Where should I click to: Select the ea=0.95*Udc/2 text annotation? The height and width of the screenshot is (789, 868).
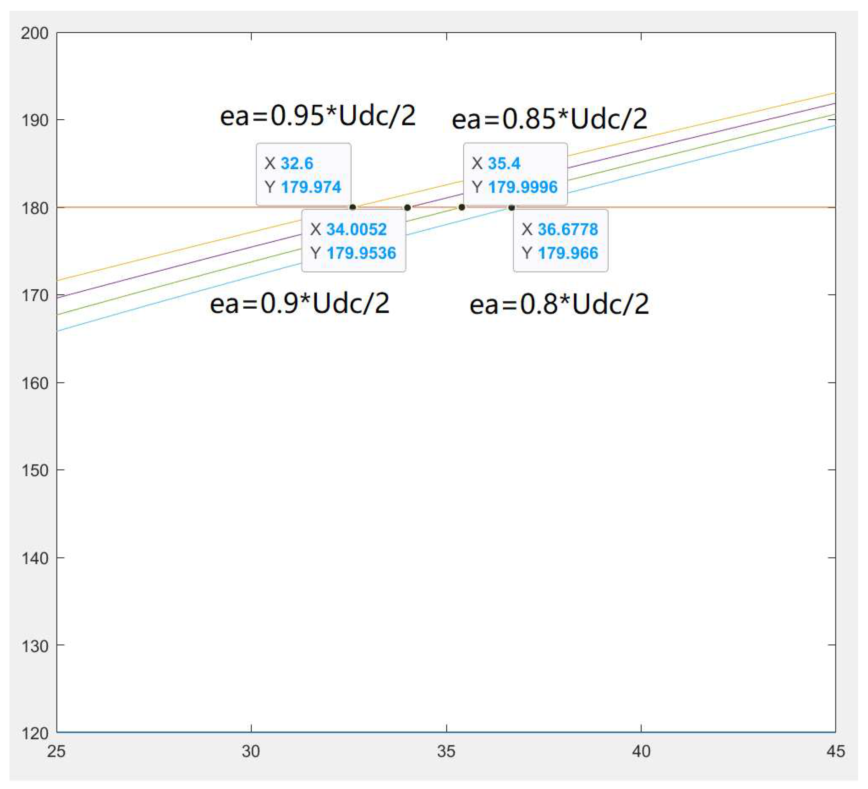tap(318, 116)
